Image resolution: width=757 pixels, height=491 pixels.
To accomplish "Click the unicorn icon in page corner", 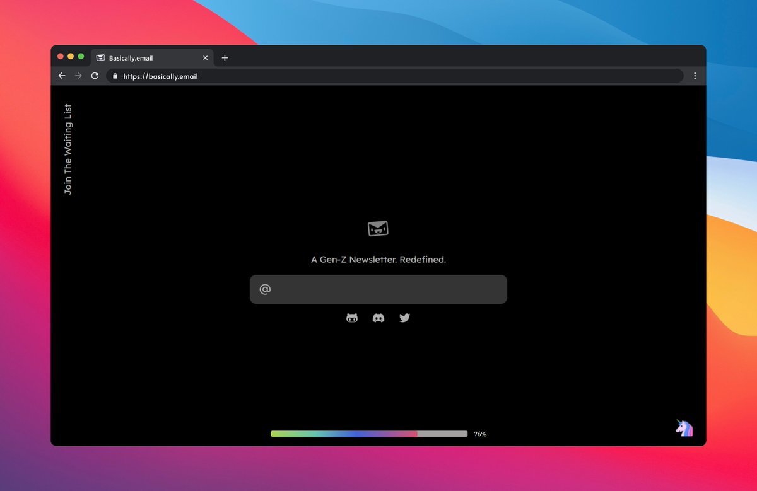I will pyautogui.click(x=684, y=428).
